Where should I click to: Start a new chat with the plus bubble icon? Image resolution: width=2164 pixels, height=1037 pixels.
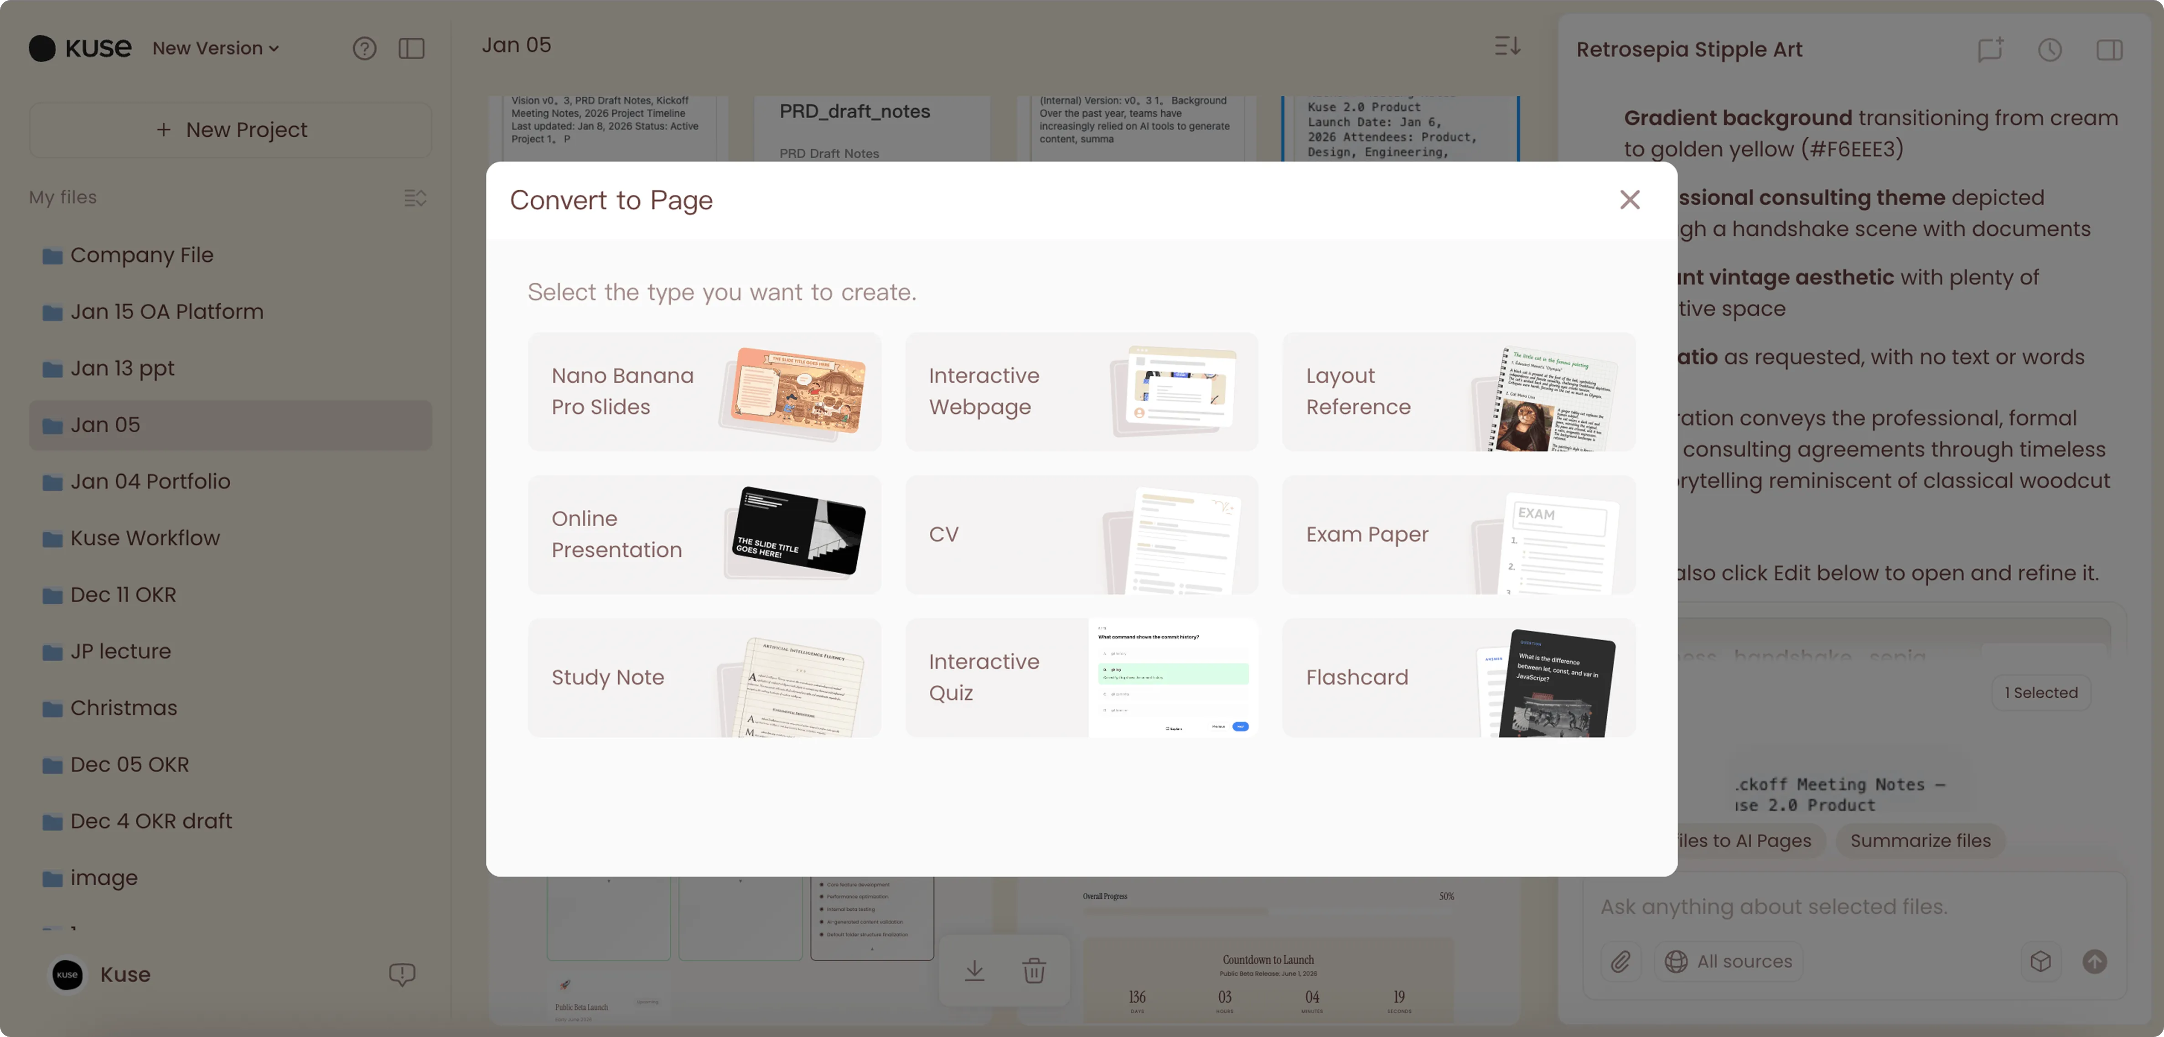tap(1990, 49)
